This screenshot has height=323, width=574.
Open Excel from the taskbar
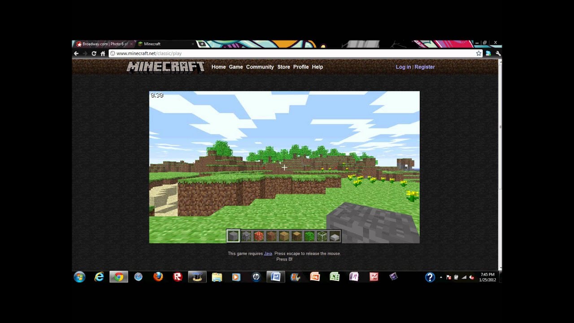[335, 277]
